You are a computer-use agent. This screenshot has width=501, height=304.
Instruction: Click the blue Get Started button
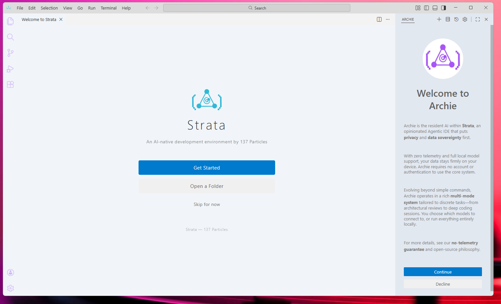pyautogui.click(x=207, y=168)
